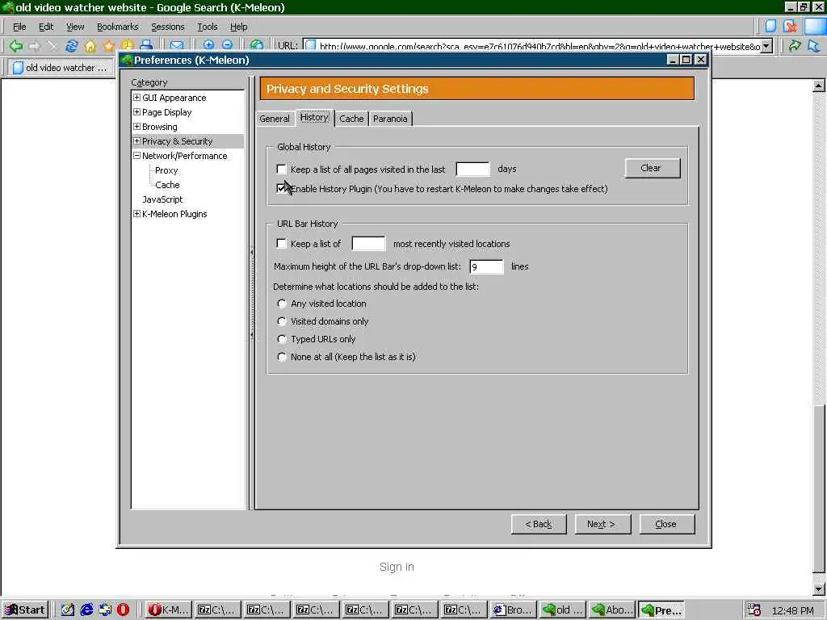The height and width of the screenshot is (620, 827).
Task: Click the page scrollbar down arrow
Action: click(x=819, y=589)
